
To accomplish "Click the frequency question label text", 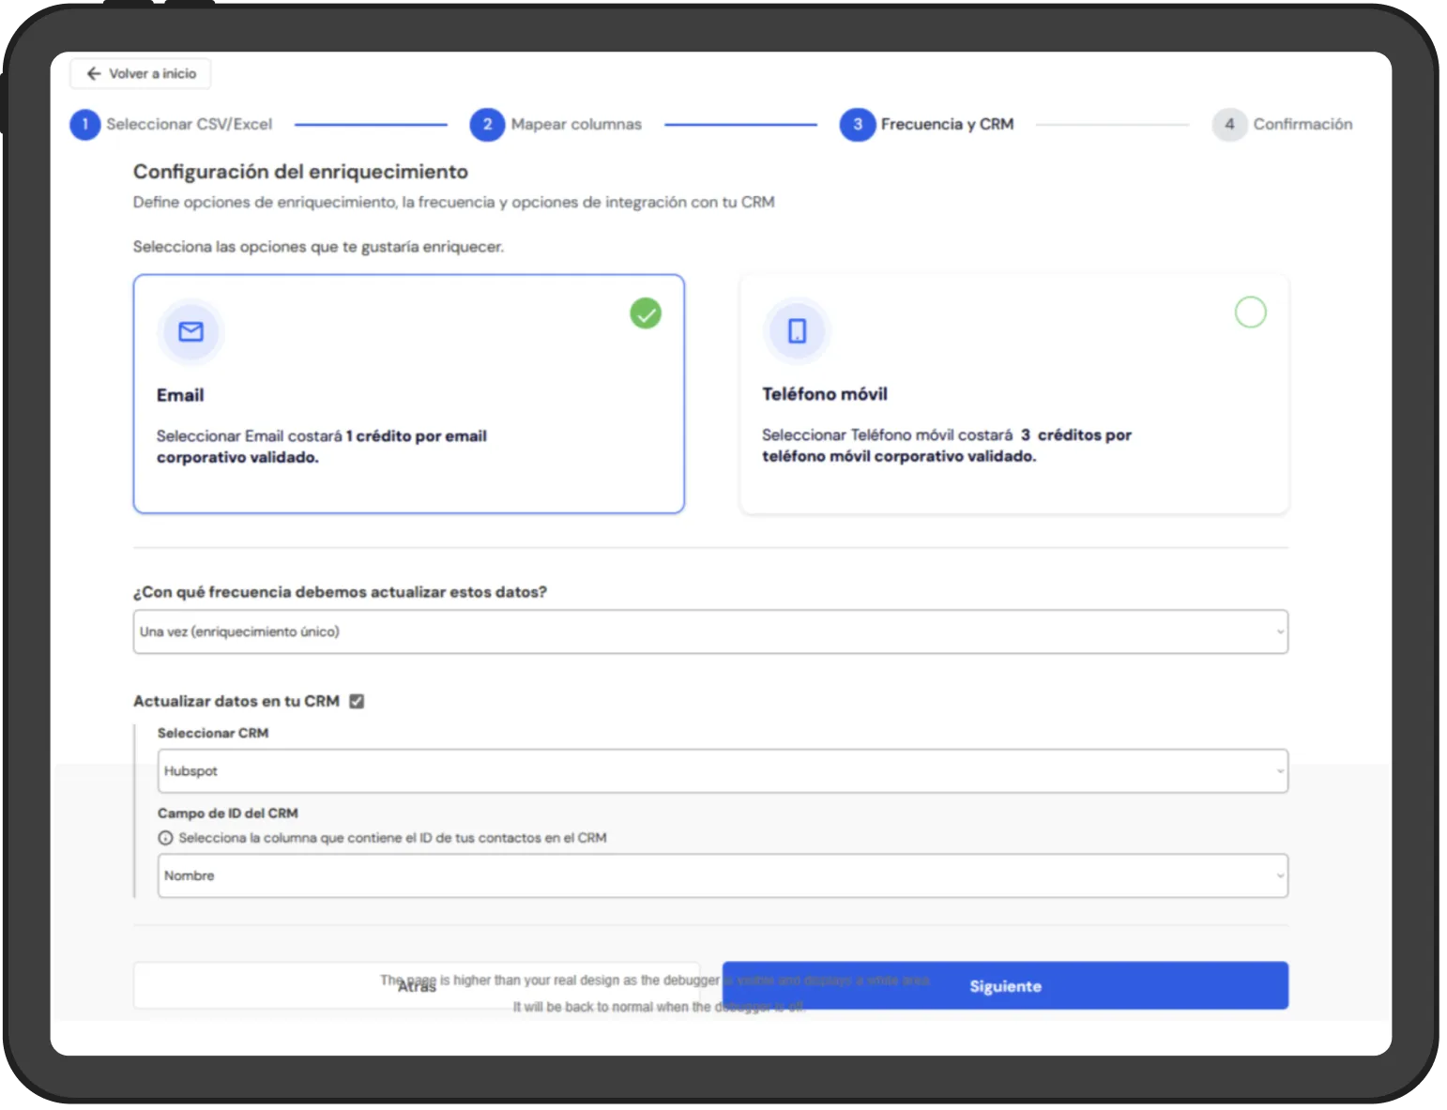I will click(340, 592).
